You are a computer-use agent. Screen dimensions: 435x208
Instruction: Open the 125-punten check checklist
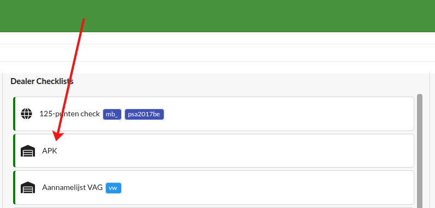coord(70,114)
